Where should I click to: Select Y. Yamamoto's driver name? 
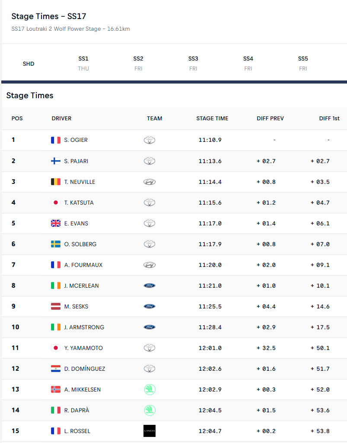[83, 348]
